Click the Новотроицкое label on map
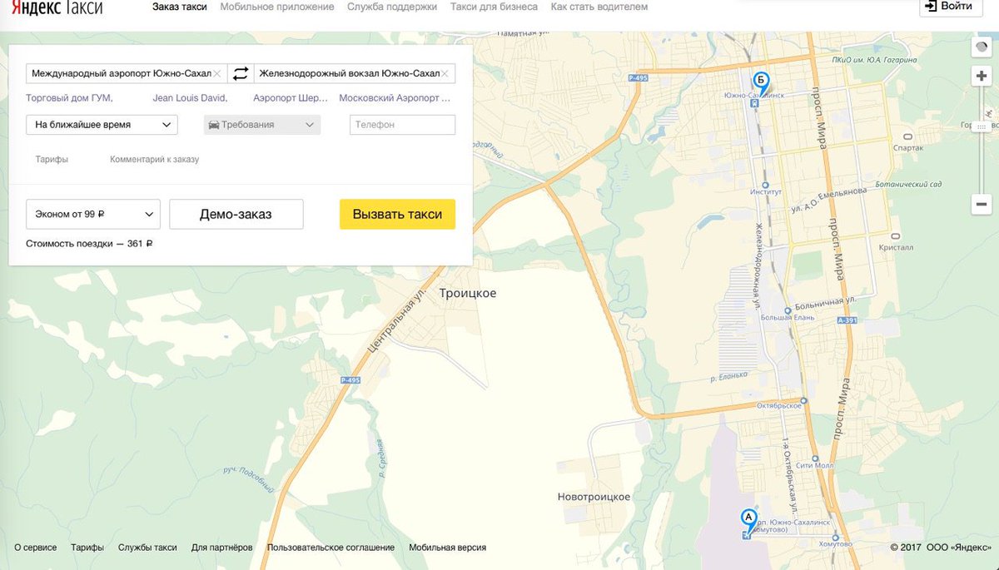This screenshot has height=570, width=999. (594, 497)
